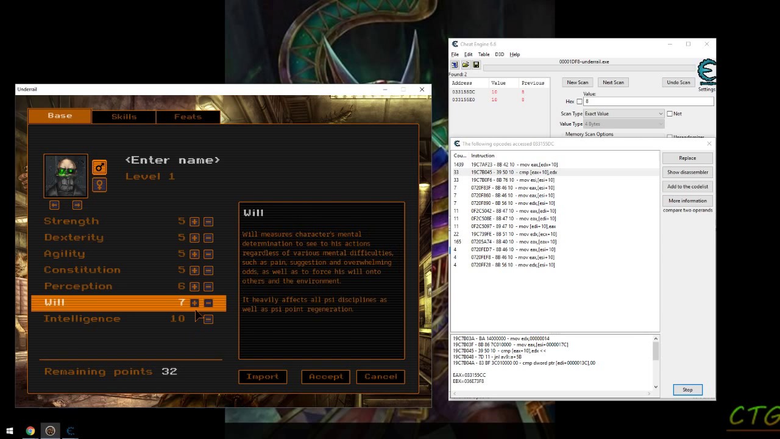The width and height of the screenshot is (780, 439).
Task: Increase Strength with plus button
Action: (x=194, y=222)
